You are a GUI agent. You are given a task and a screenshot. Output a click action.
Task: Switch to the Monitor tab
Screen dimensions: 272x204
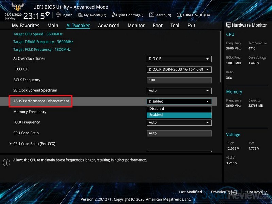(x=136, y=26)
